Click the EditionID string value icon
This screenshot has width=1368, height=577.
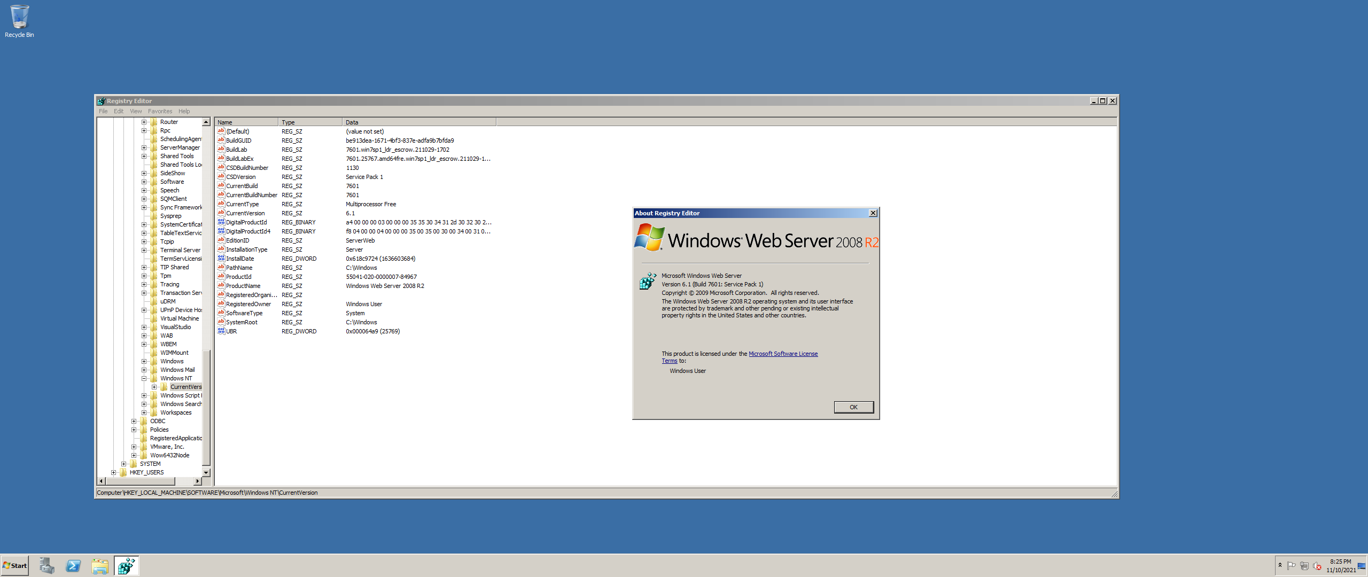[221, 240]
